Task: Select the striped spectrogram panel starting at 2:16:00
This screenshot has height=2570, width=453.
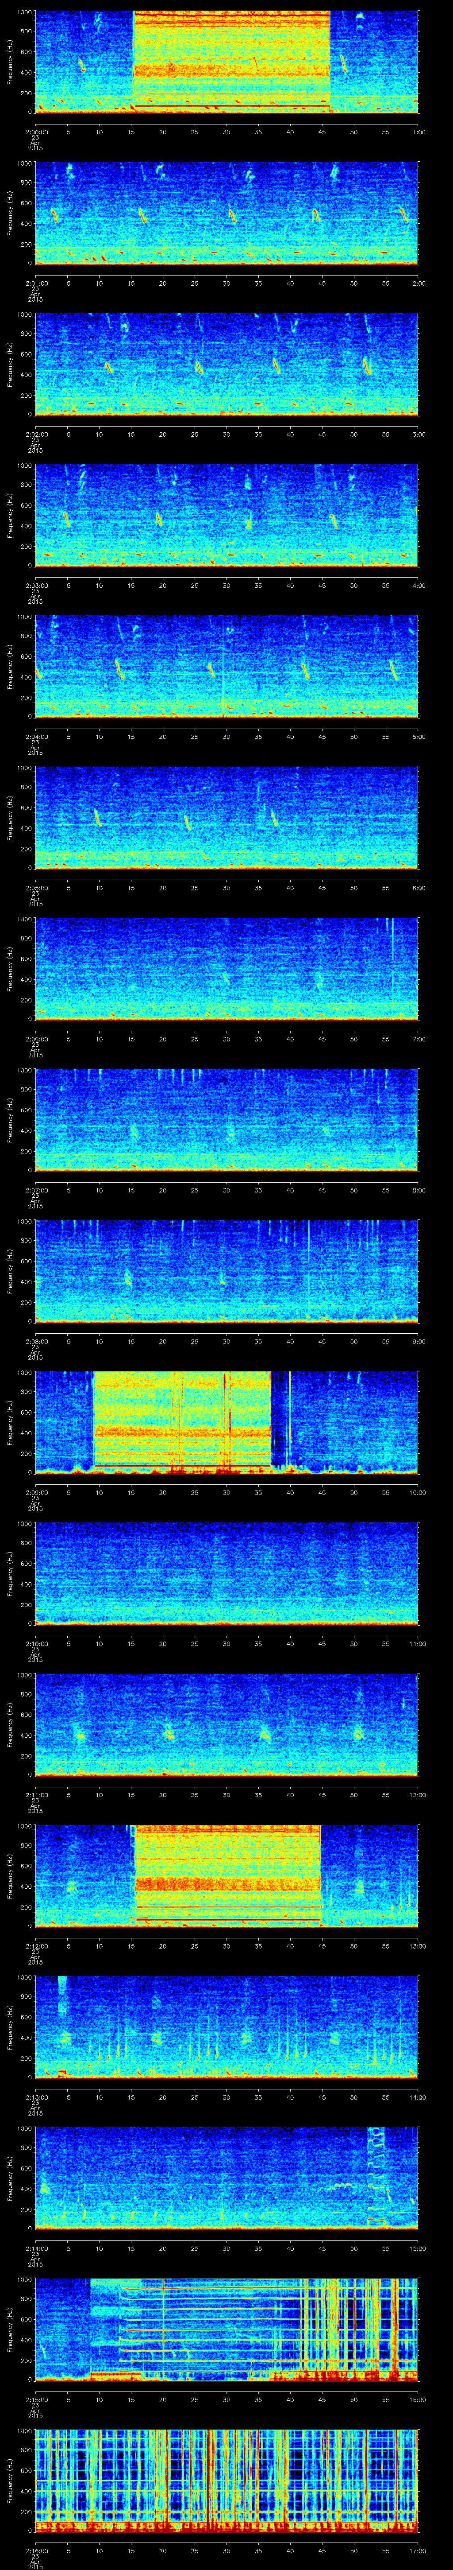Action: coord(226,2480)
